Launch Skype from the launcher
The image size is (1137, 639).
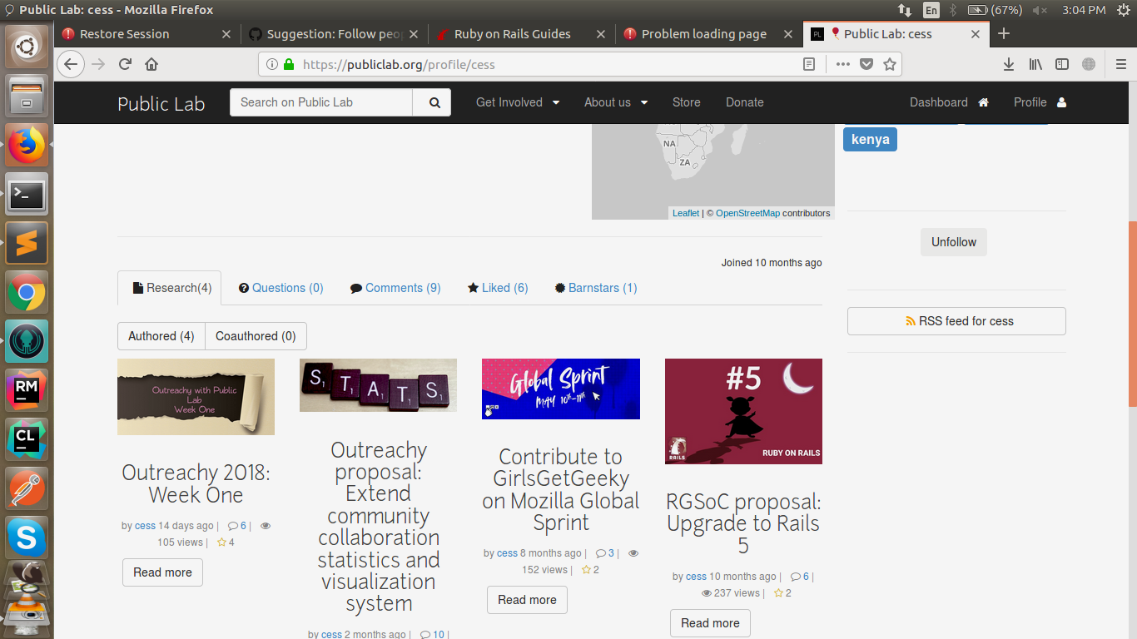click(27, 538)
